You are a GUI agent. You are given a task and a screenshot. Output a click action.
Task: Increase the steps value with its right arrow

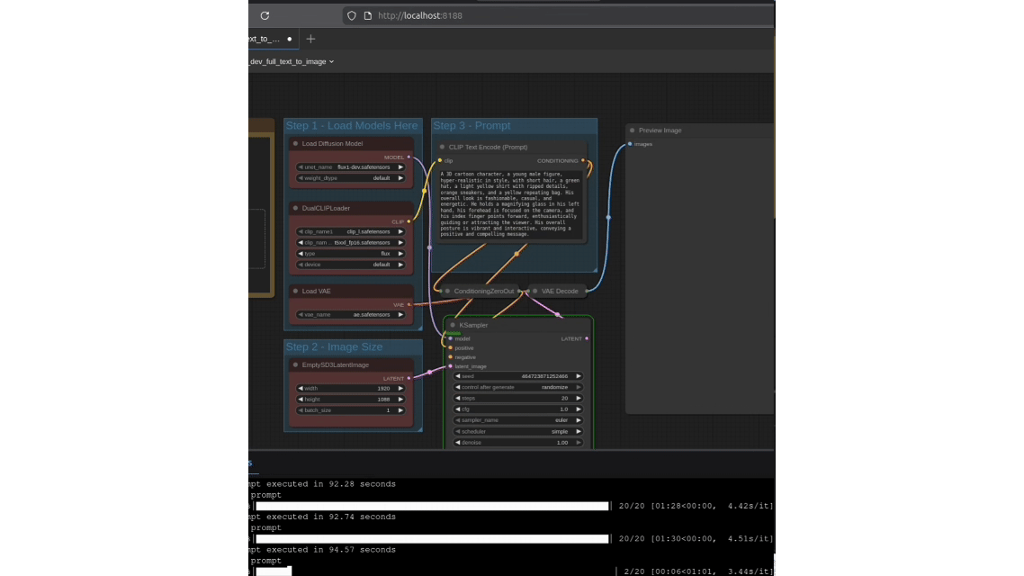[x=579, y=398]
